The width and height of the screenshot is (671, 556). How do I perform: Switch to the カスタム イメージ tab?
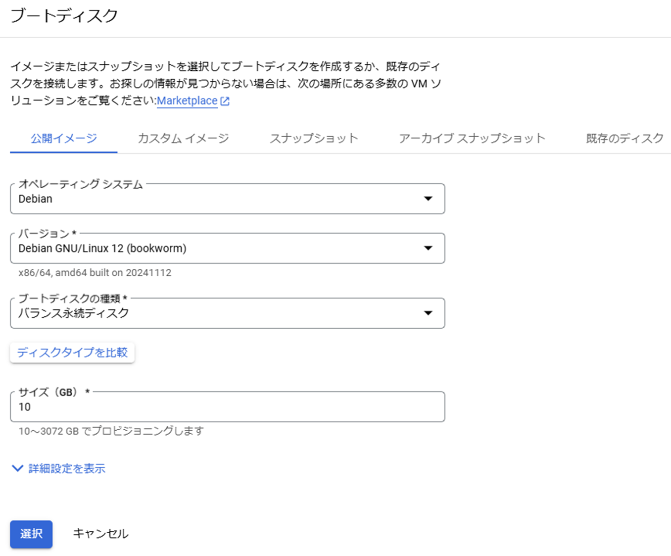point(183,138)
